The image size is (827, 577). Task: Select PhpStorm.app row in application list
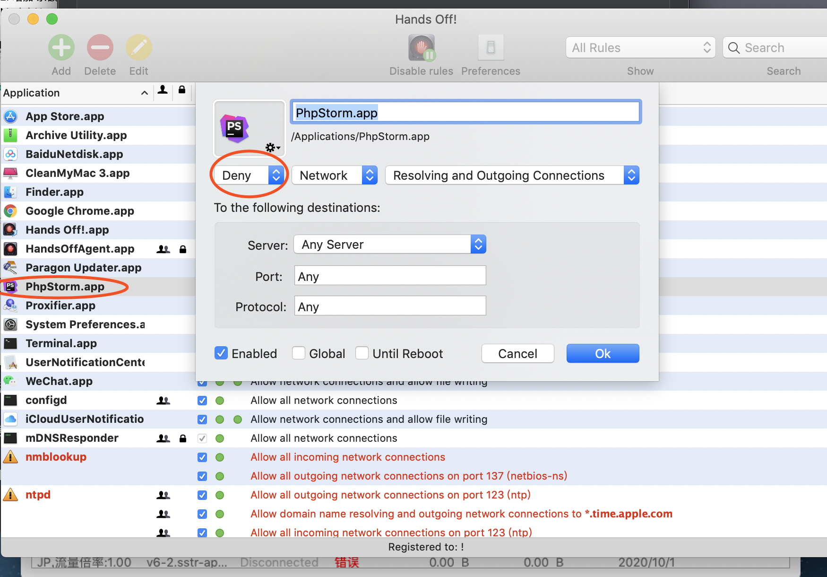click(x=98, y=287)
